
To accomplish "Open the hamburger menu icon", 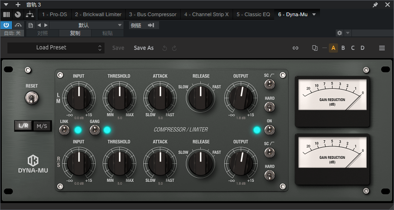I will pyautogui.click(x=382, y=48).
